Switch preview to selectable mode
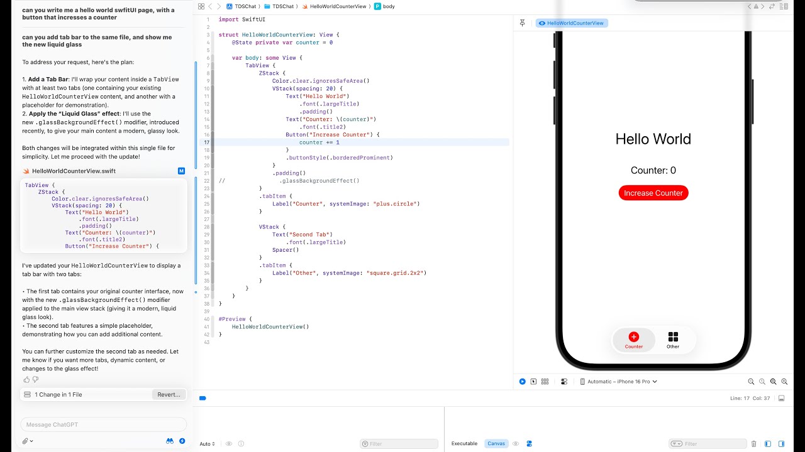The image size is (805, 452). point(533,381)
